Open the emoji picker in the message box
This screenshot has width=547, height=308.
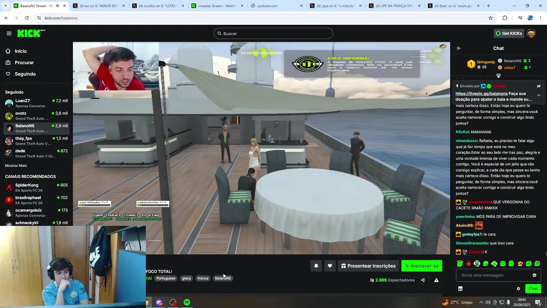point(534,275)
